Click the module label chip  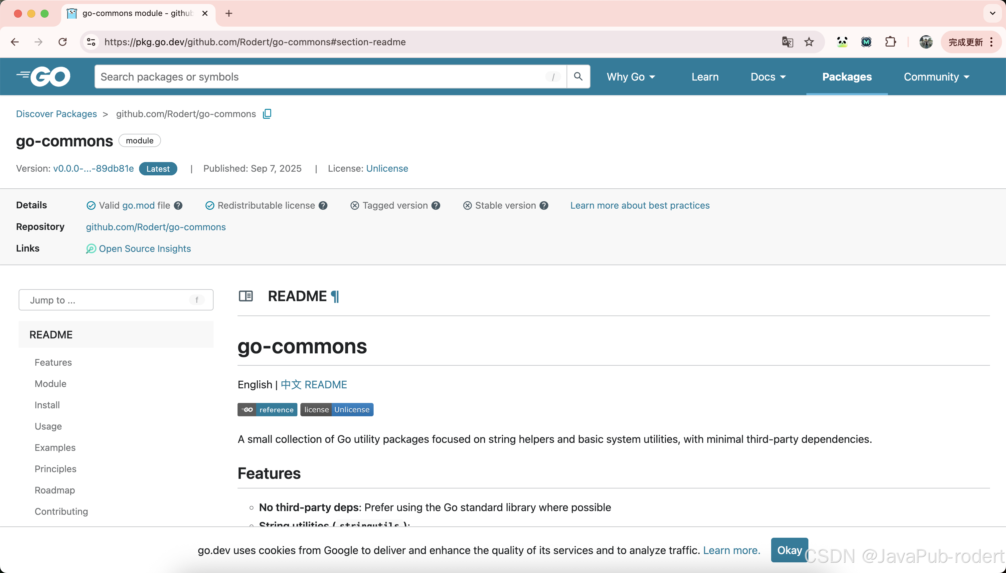(140, 140)
